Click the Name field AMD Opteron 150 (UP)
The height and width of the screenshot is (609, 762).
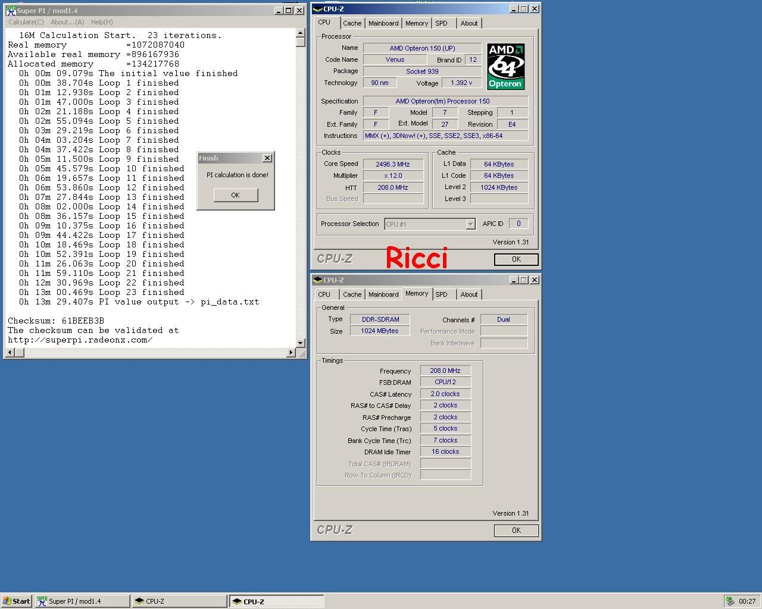tap(422, 48)
